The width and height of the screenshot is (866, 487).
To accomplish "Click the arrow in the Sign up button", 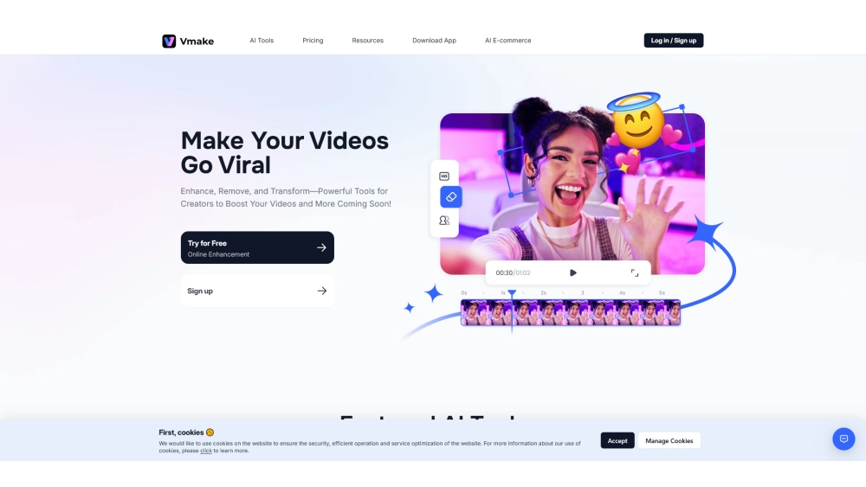I will (x=321, y=291).
